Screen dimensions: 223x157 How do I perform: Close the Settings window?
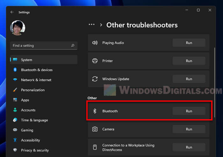click(210, 10)
